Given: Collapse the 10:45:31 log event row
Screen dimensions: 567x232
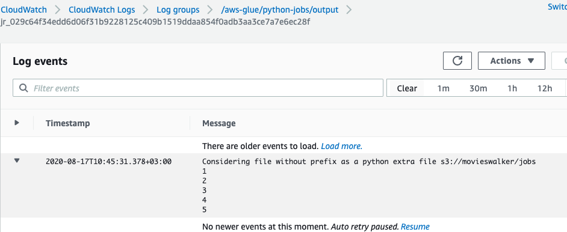Looking at the screenshot, I should [17, 161].
